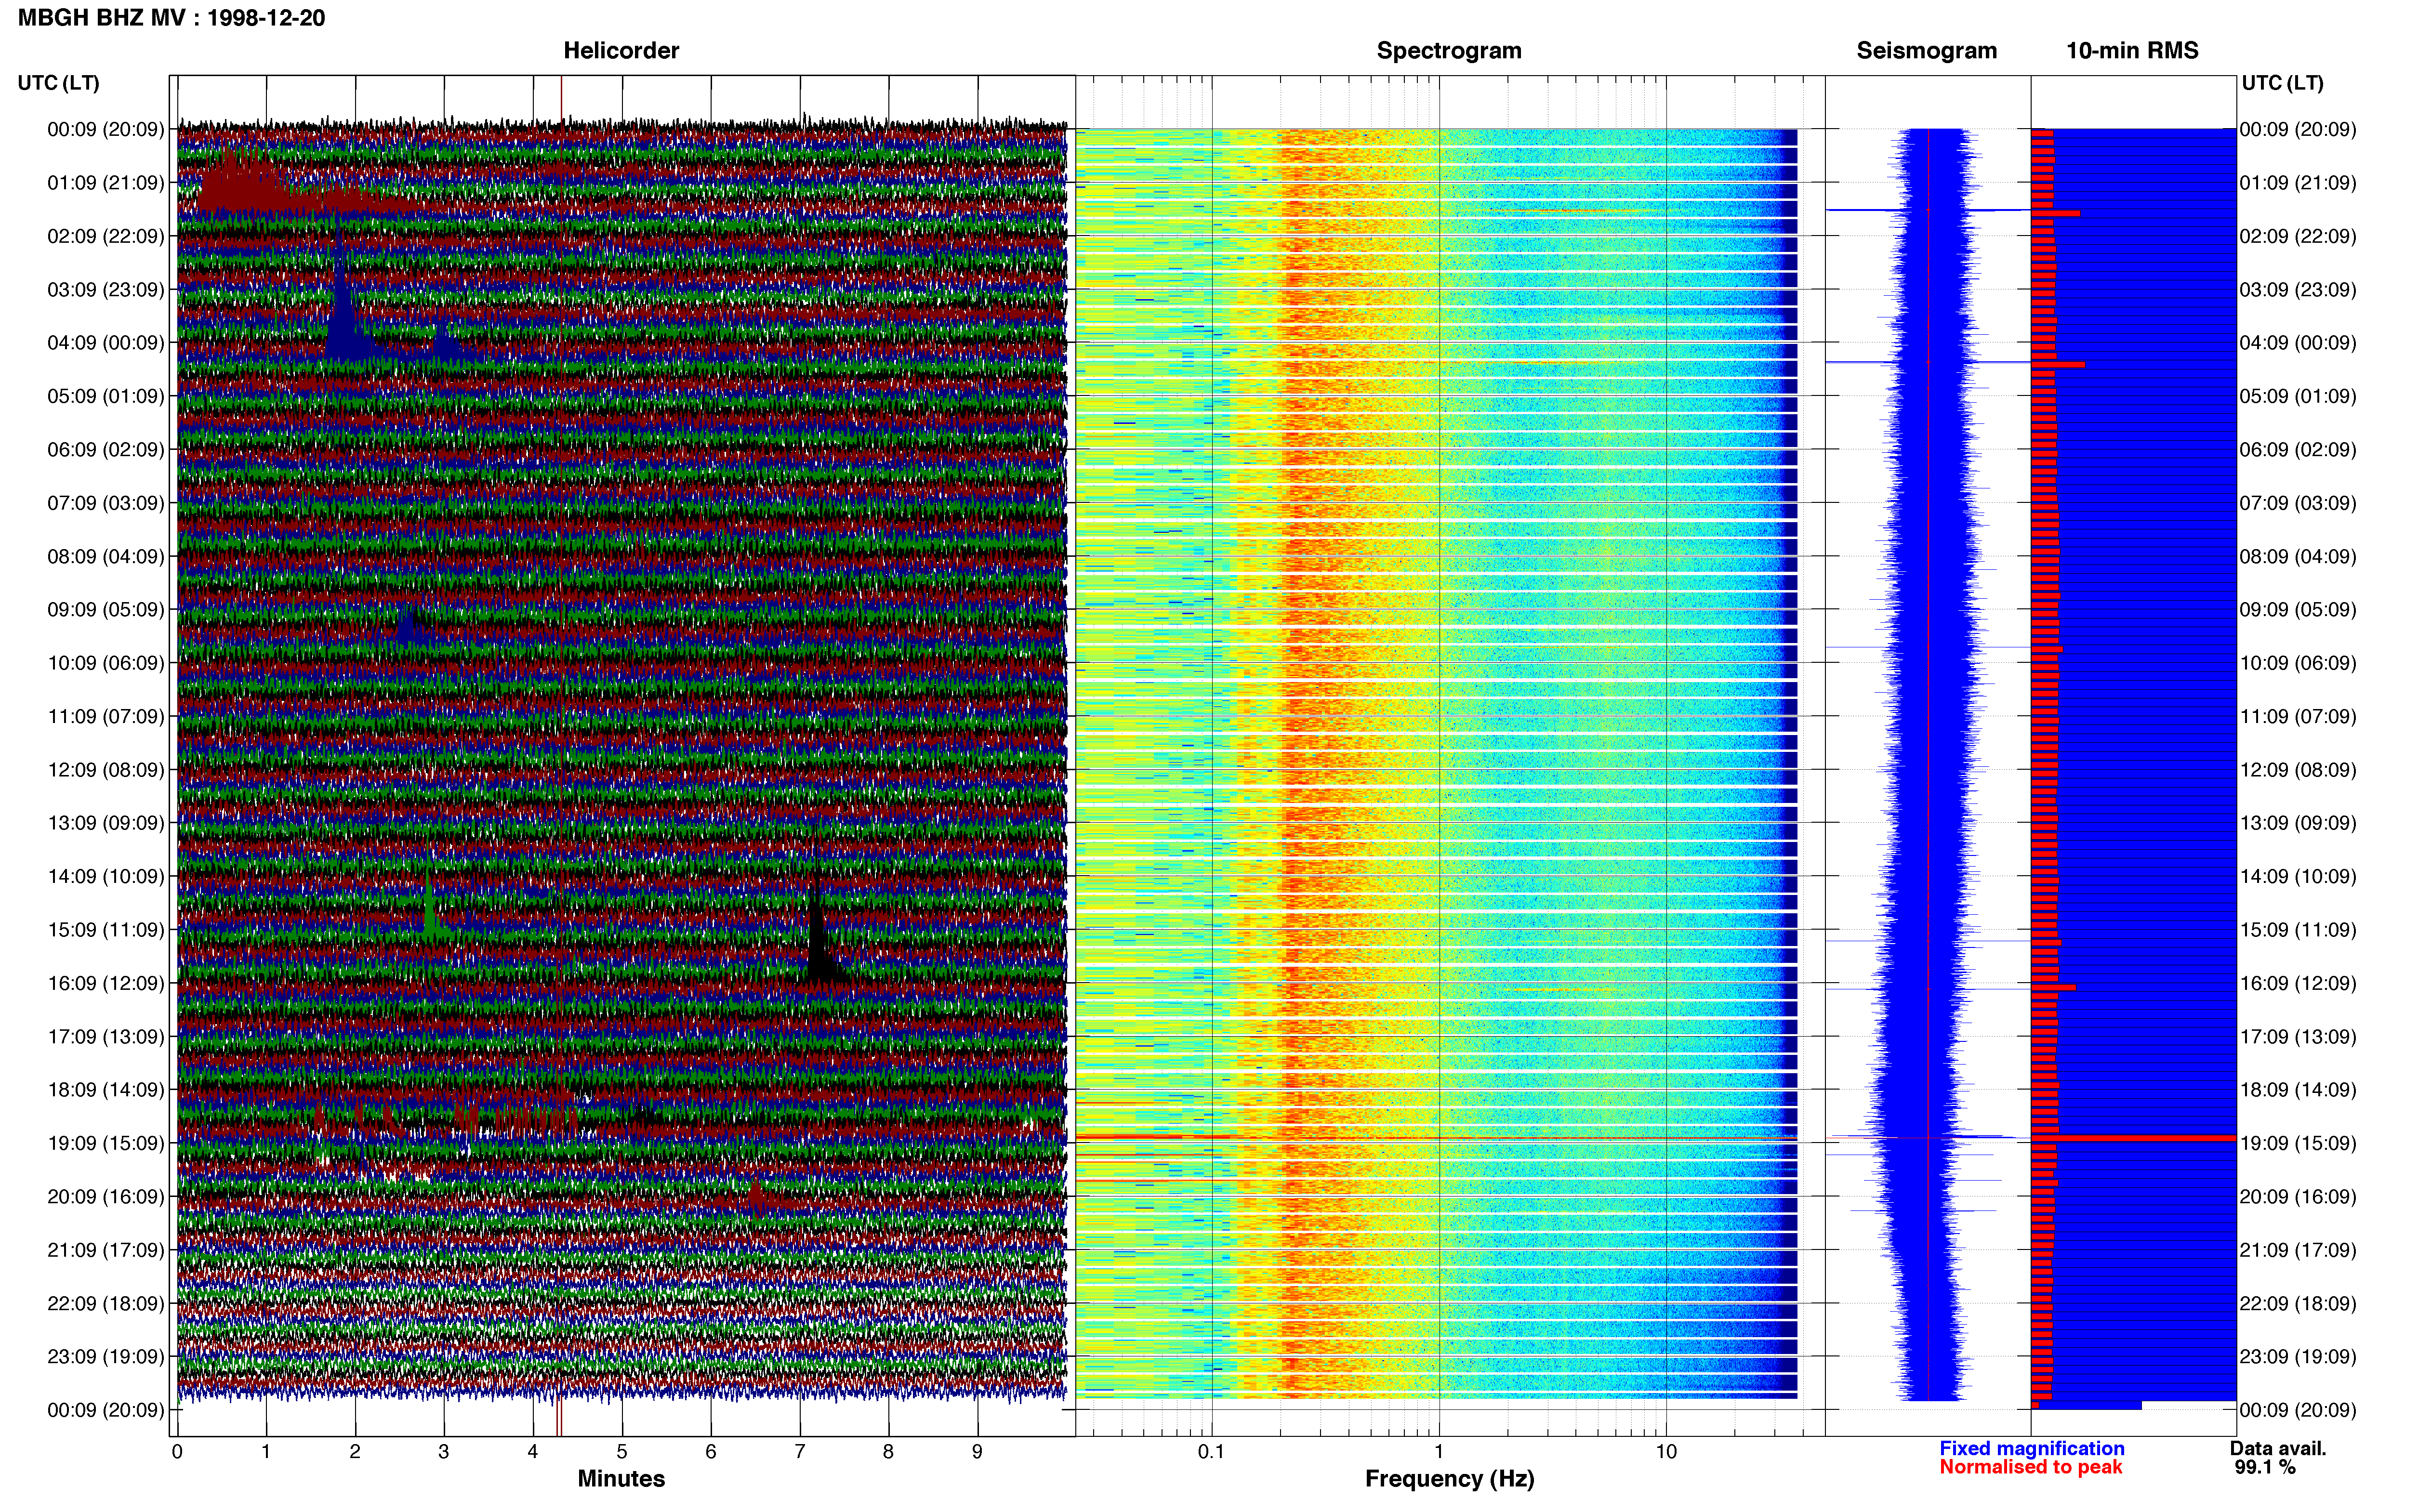Click the 22:09 (18:09) label beside the Helicorder
The width and height of the screenshot is (2418, 1512).
click(x=105, y=1304)
